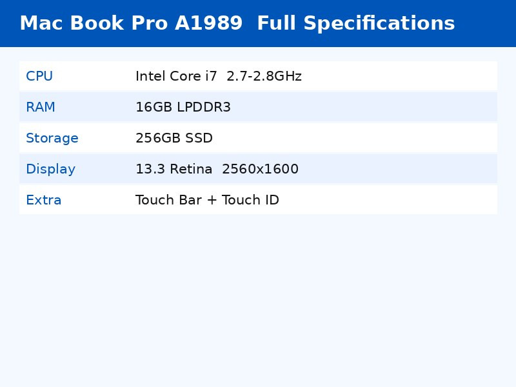Image resolution: width=516 pixels, height=387 pixels.
Task: Click Touch Bar + Touch ID value
Action: (x=207, y=200)
